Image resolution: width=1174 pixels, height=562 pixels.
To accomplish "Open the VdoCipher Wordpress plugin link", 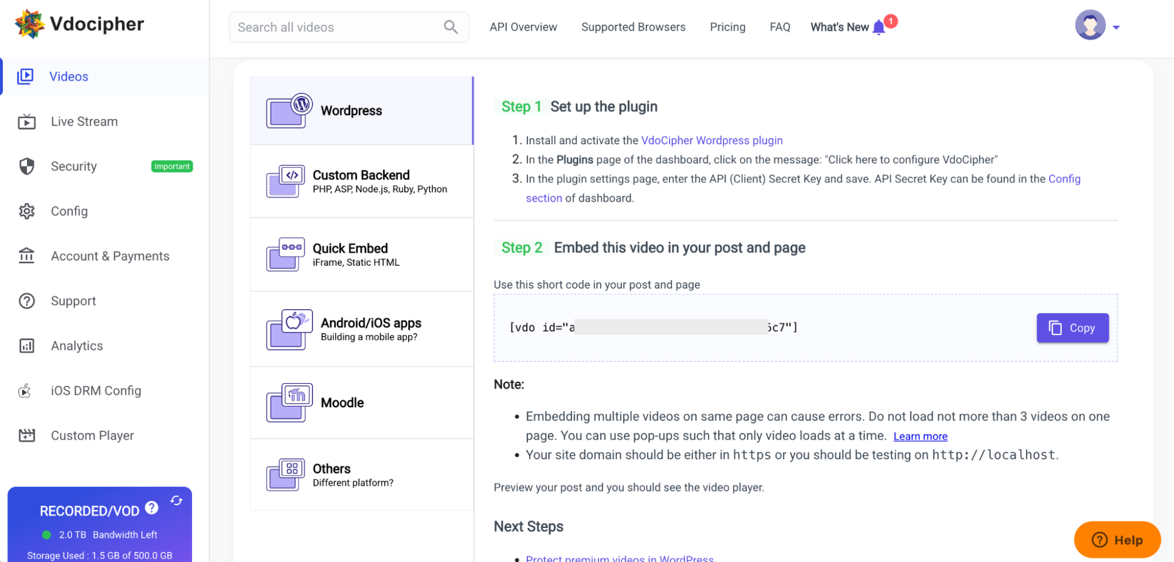I will [x=711, y=140].
